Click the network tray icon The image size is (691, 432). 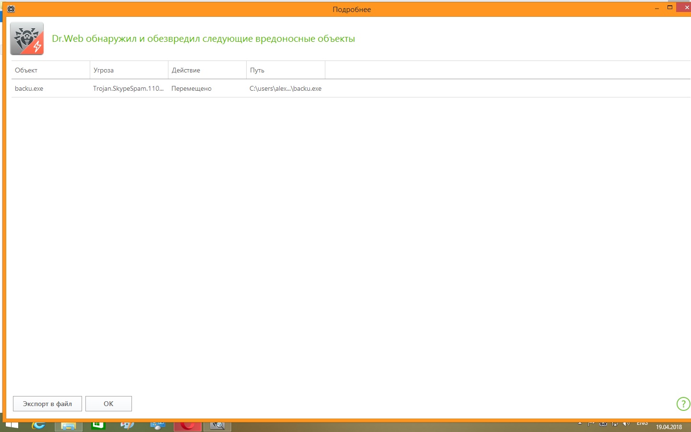click(x=615, y=424)
